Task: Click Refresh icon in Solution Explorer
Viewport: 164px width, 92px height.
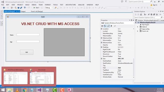Action: point(151,15)
